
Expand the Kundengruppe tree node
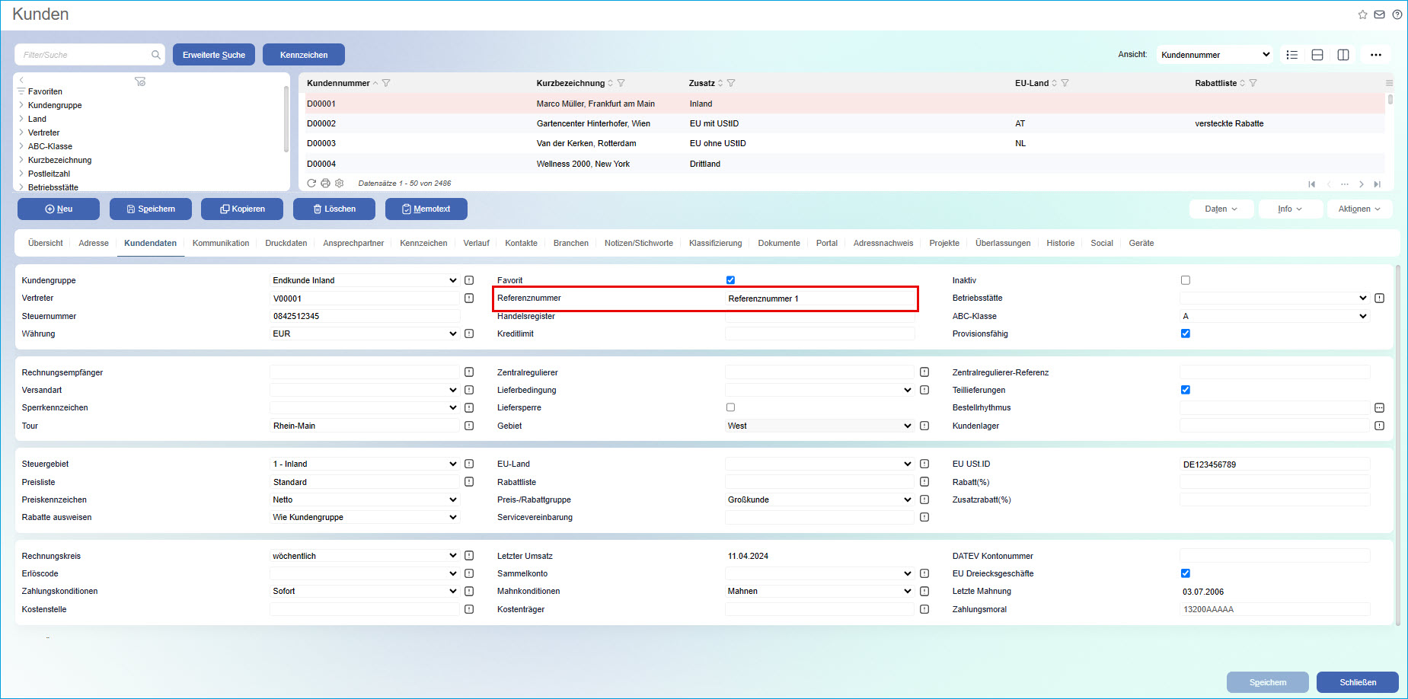(21, 105)
